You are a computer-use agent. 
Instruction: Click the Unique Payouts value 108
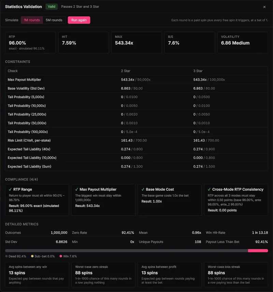[x=198, y=242]
